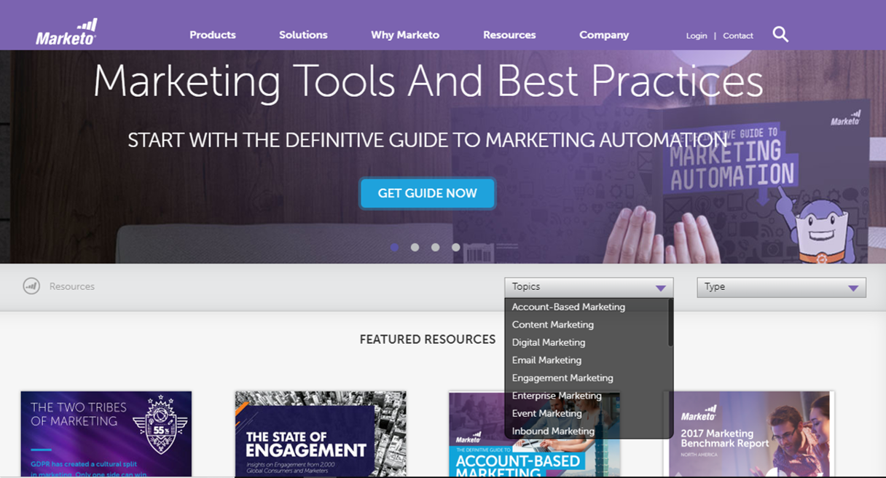Click the Login link

point(697,36)
